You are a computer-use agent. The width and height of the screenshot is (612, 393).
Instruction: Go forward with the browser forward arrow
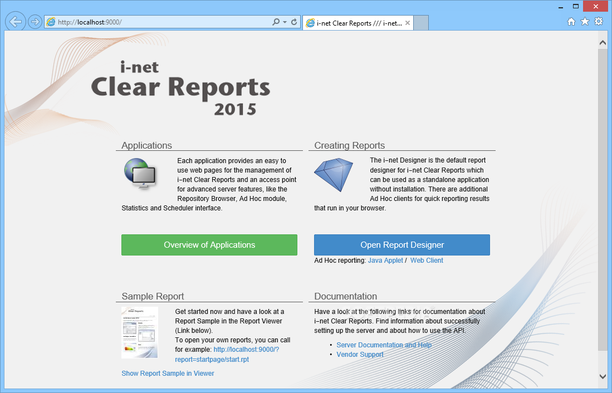point(35,22)
